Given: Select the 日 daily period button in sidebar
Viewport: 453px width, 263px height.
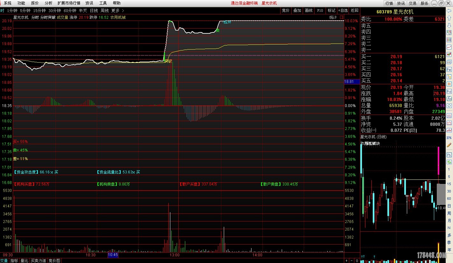Looking at the screenshot, I should click(449, 206).
